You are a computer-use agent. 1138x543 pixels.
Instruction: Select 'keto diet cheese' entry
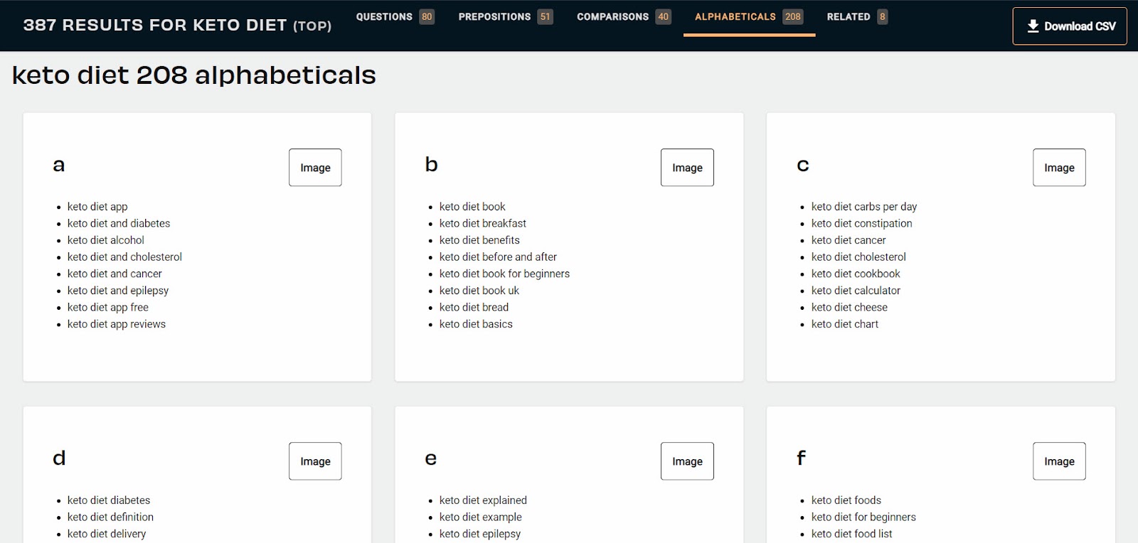tap(849, 308)
